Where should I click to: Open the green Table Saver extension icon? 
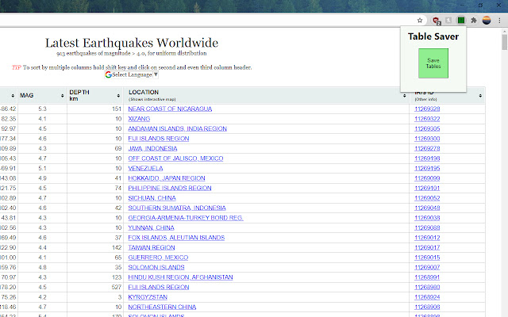(x=460, y=21)
